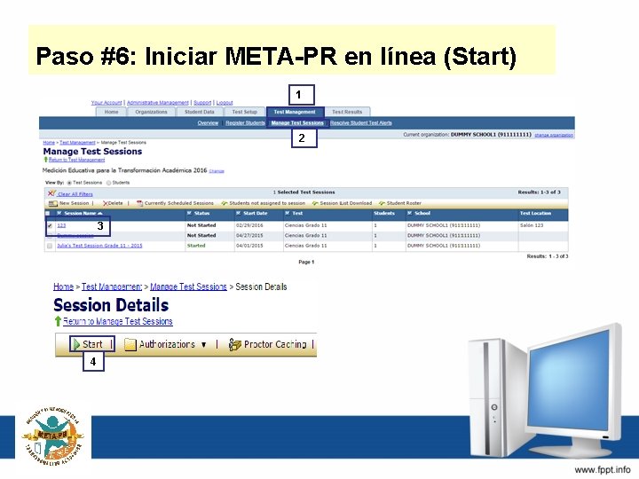
Task: Click Home in the Session Details breadcrumb
Action: pos(63,287)
